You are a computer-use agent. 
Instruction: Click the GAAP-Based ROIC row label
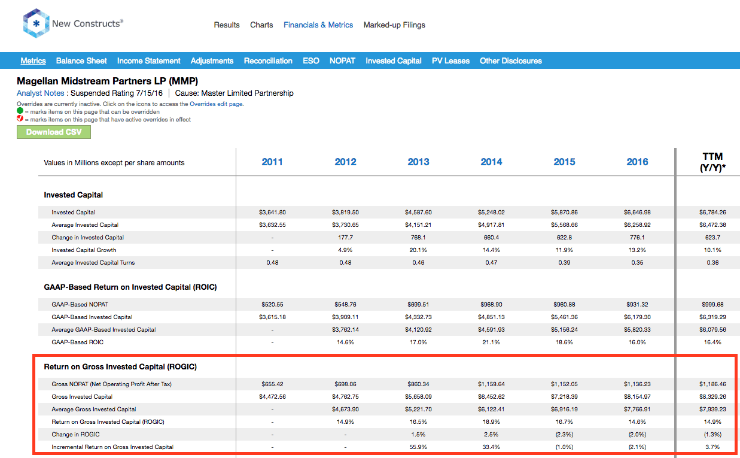tap(77, 342)
